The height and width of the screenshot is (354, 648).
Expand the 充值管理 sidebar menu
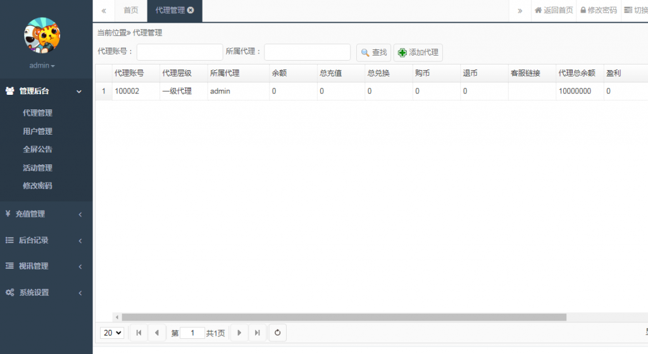46,214
